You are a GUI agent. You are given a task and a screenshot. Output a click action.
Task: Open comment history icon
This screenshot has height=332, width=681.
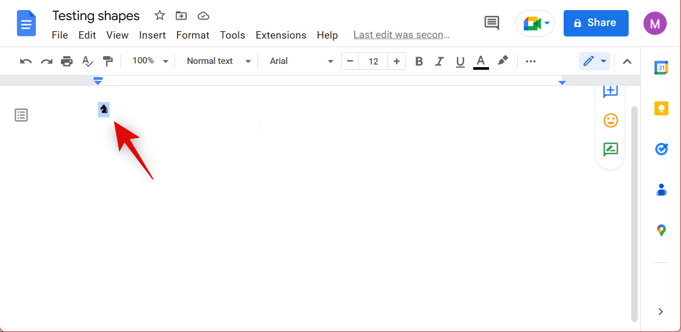coord(492,23)
